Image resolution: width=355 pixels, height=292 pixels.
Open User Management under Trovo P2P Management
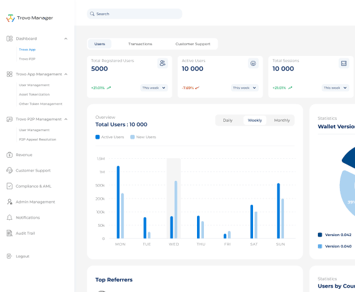click(x=34, y=130)
